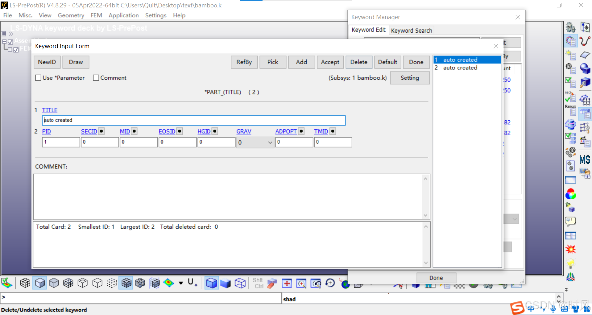
Task: Open the File menu
Action: click(x=8, y=15)
